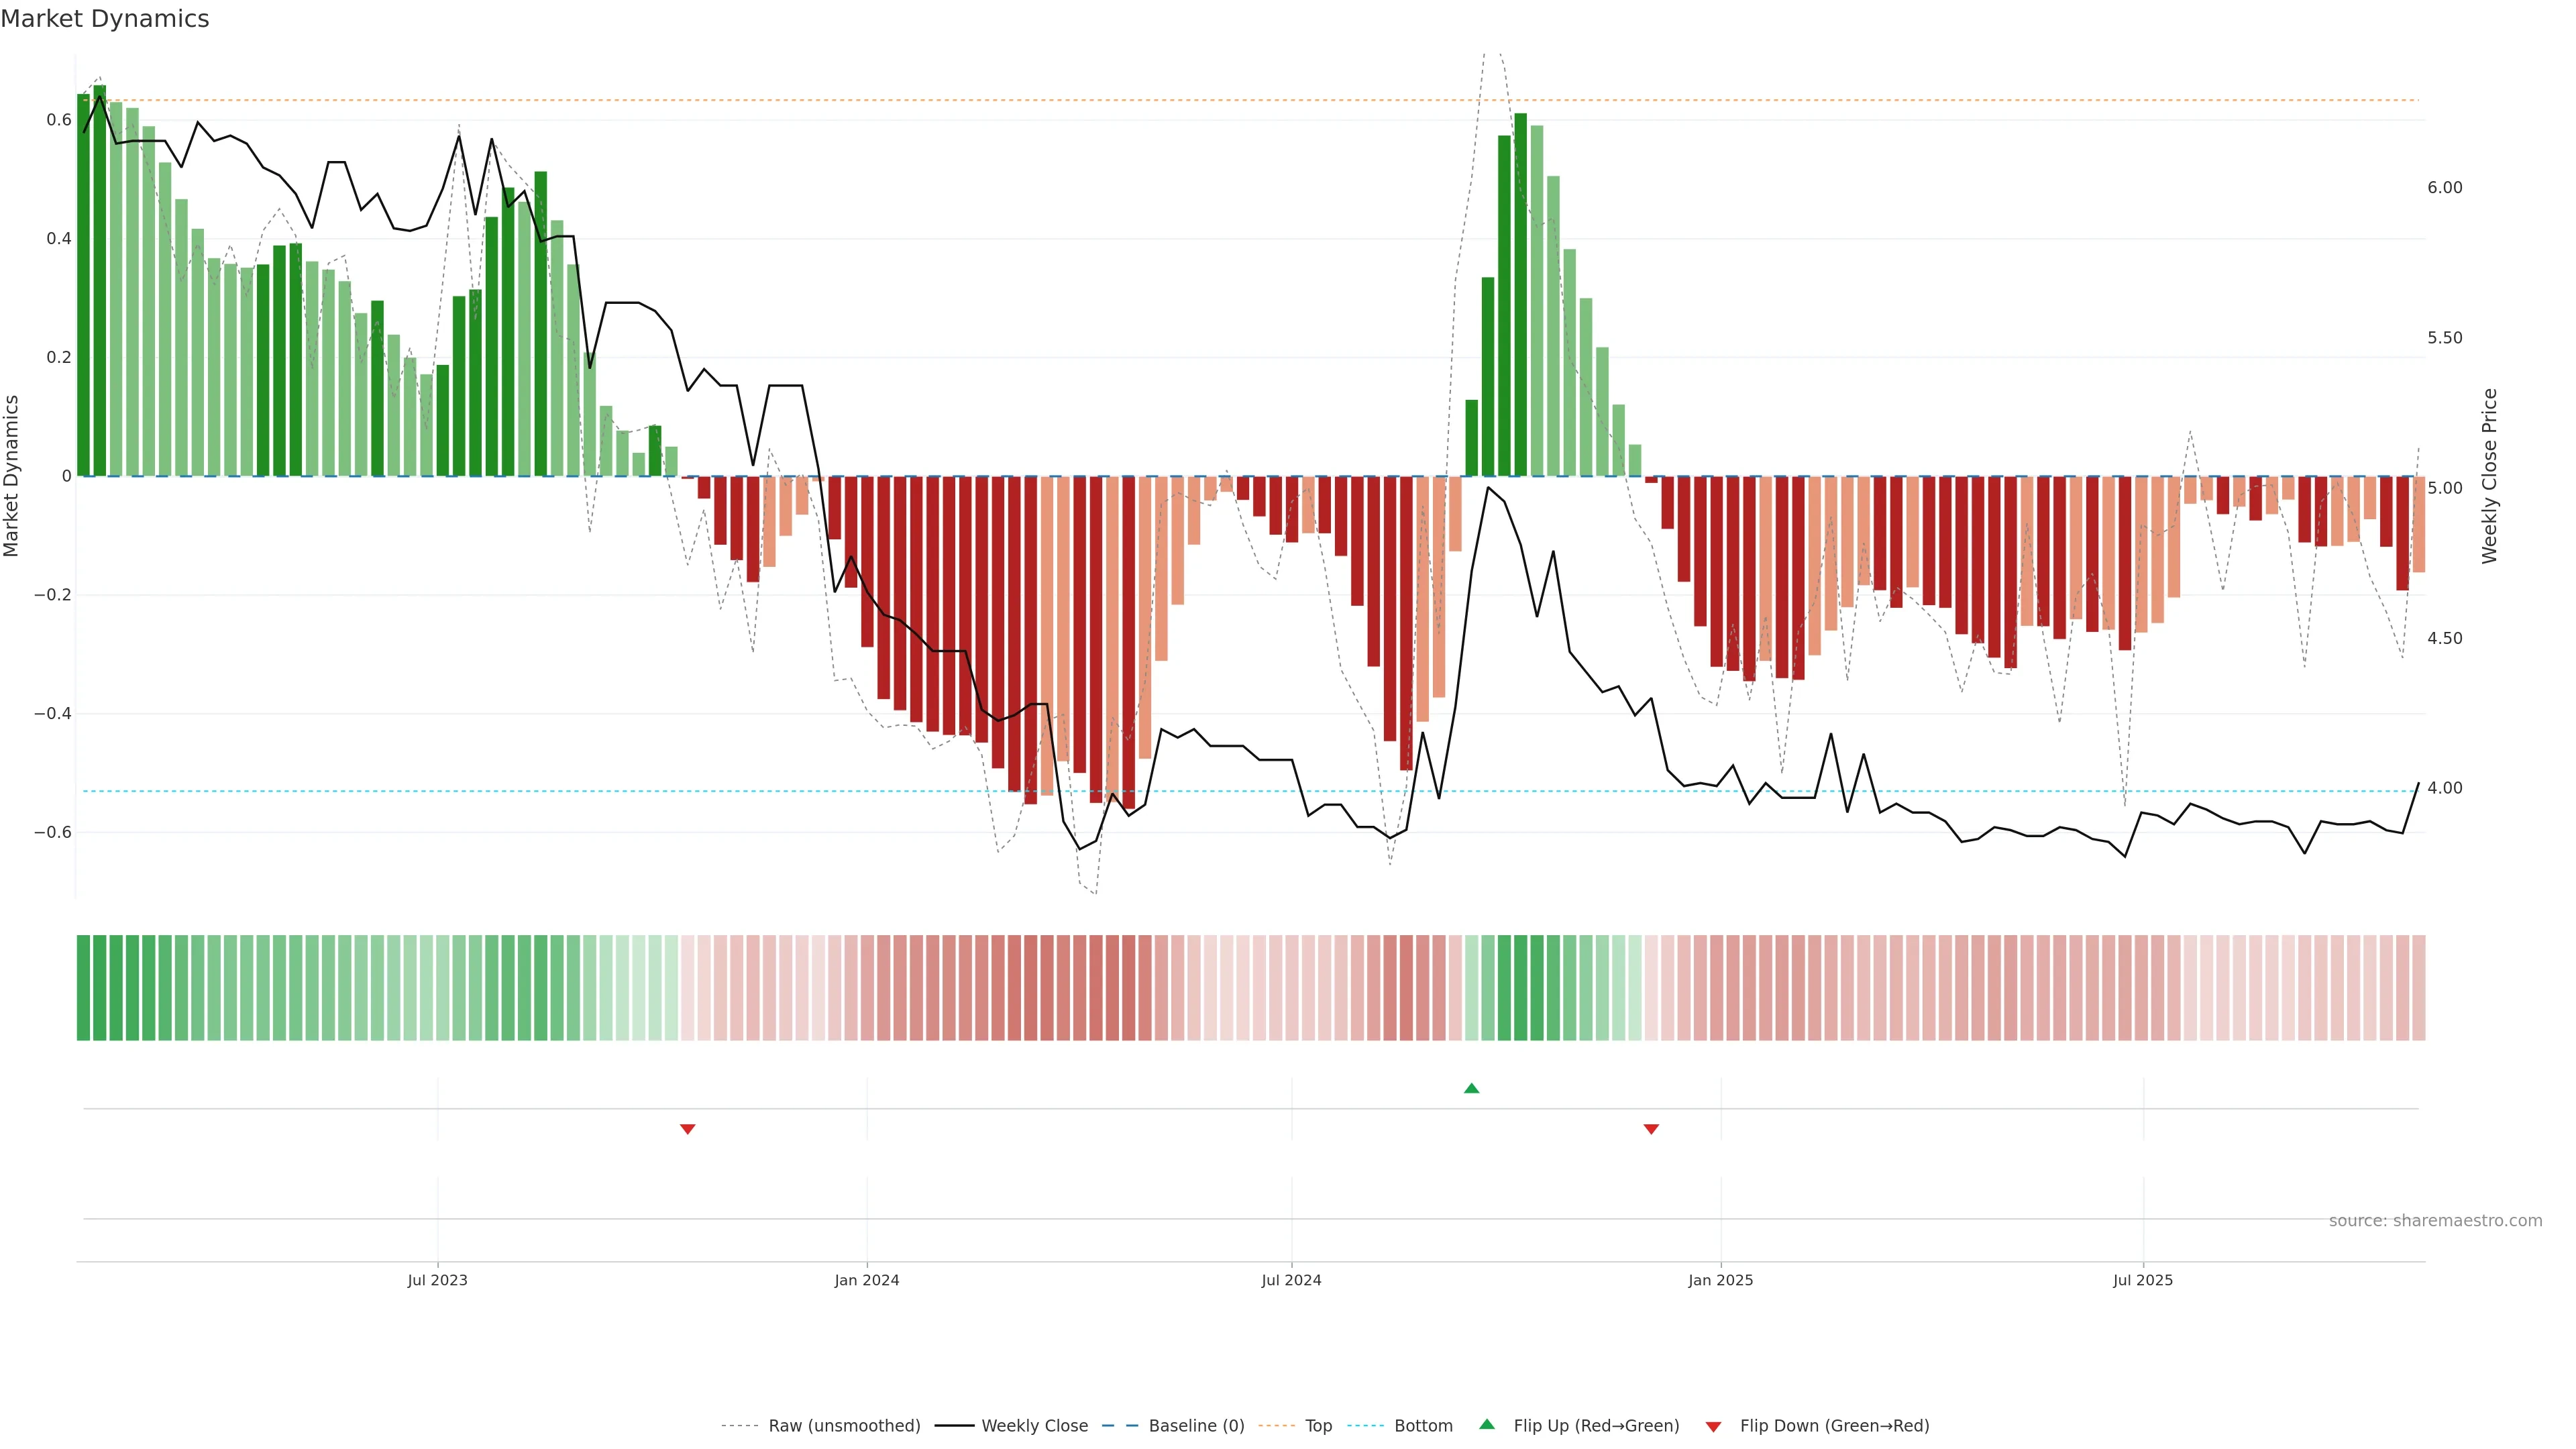Screen dimensions: 2576x1449
Task: Click the 'Market Dynamics' chart title
Action: point(105,19)
